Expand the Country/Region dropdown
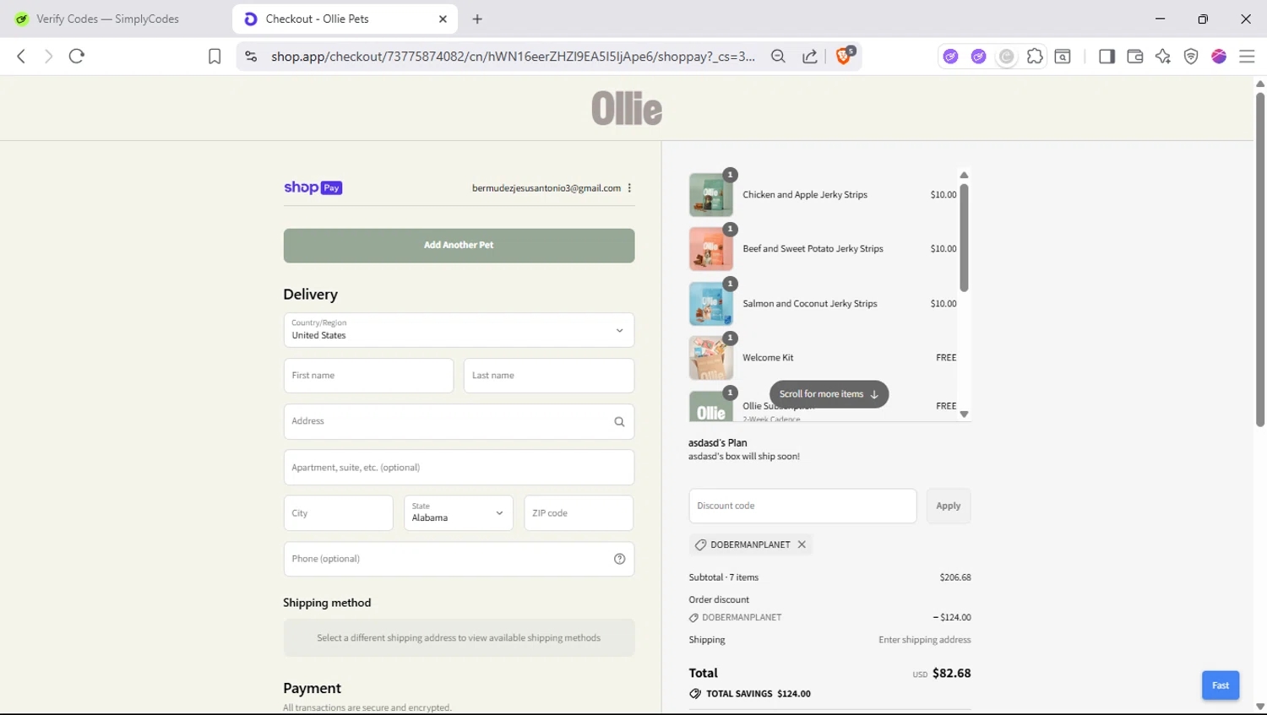Viewport: 1267px width, 715px height. tap(618, 331)
